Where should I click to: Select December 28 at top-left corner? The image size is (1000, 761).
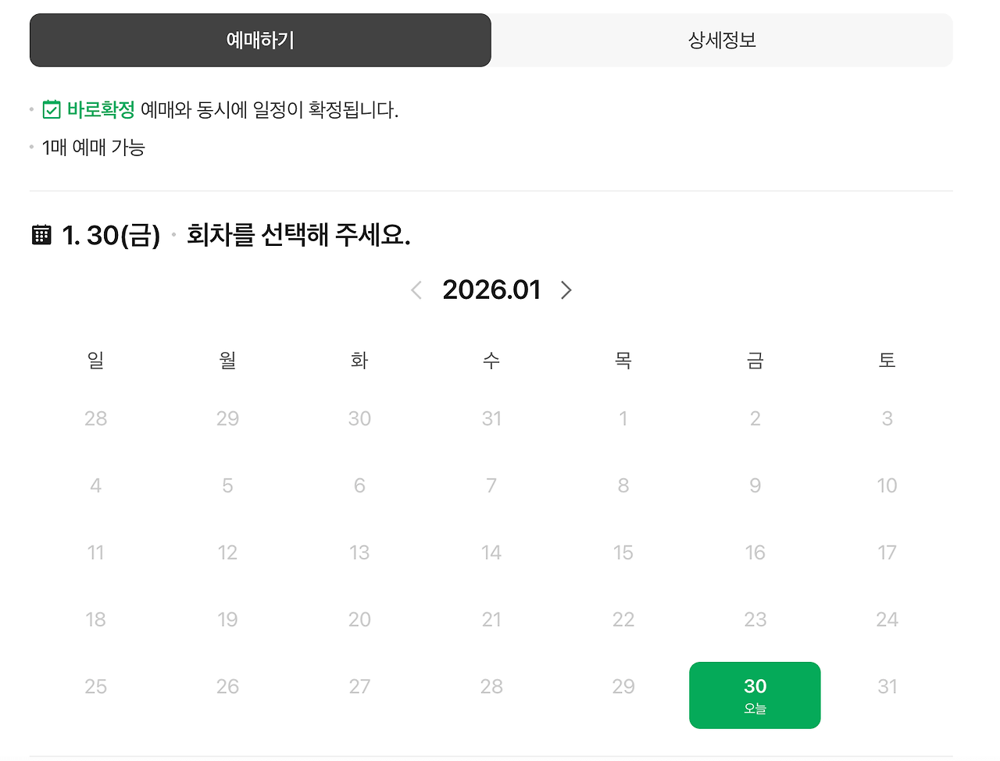click(95, 418)
